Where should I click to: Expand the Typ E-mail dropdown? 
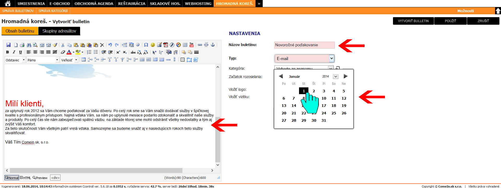[x=331, y=59]
